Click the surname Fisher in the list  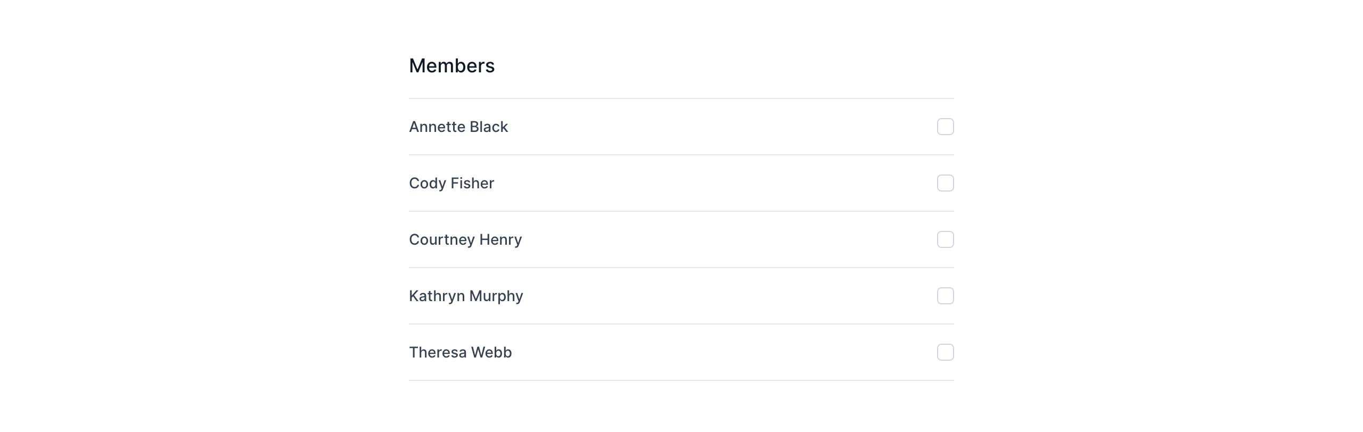pyautogui.click(x=472, y=183)
